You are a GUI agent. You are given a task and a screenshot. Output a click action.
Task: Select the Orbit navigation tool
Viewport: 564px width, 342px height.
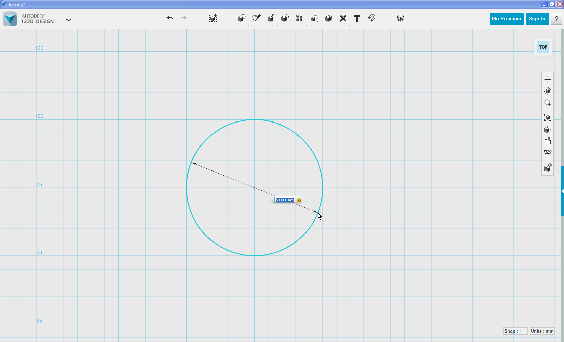tap(548, 91)
